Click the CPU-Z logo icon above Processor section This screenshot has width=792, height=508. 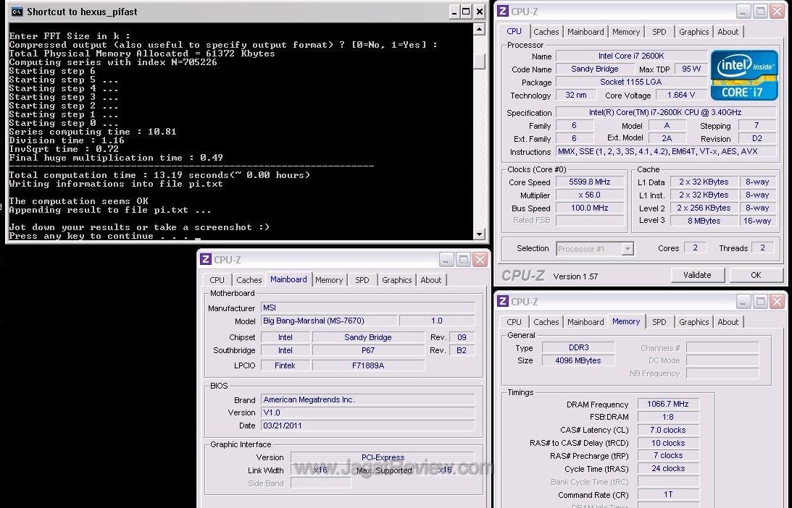coord(503,12)
